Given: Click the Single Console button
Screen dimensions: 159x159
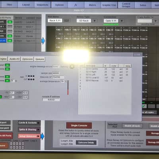Looking at the screenshot, I should click(x=79, y=125).
